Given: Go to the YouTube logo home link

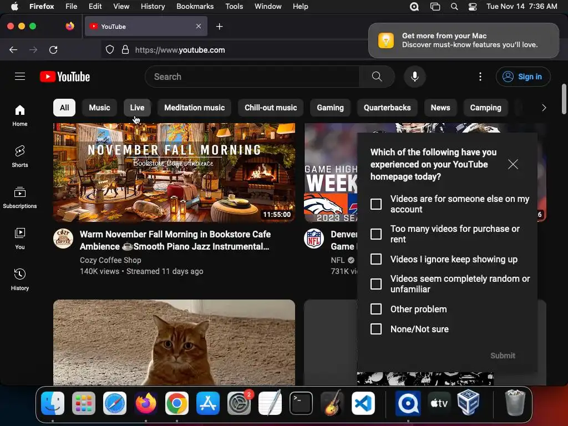Looking at the screenshot, I should 65,77.
